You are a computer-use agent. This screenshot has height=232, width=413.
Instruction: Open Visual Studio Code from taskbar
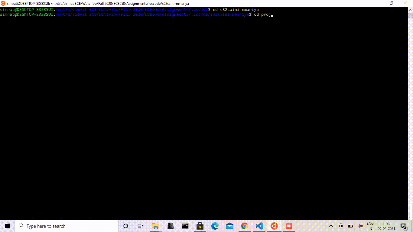(259, 226)
